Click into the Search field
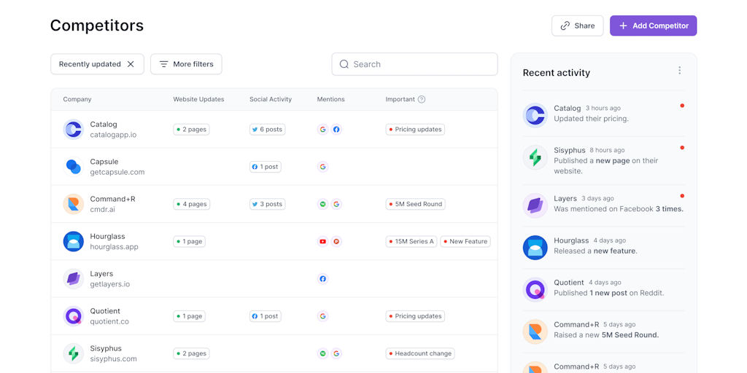This screenshot has width=747, height=373. tap(414, 64)
